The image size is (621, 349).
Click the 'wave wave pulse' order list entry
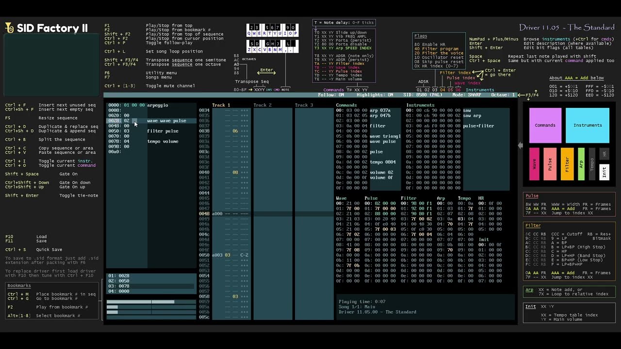click(x=166, y=121)
